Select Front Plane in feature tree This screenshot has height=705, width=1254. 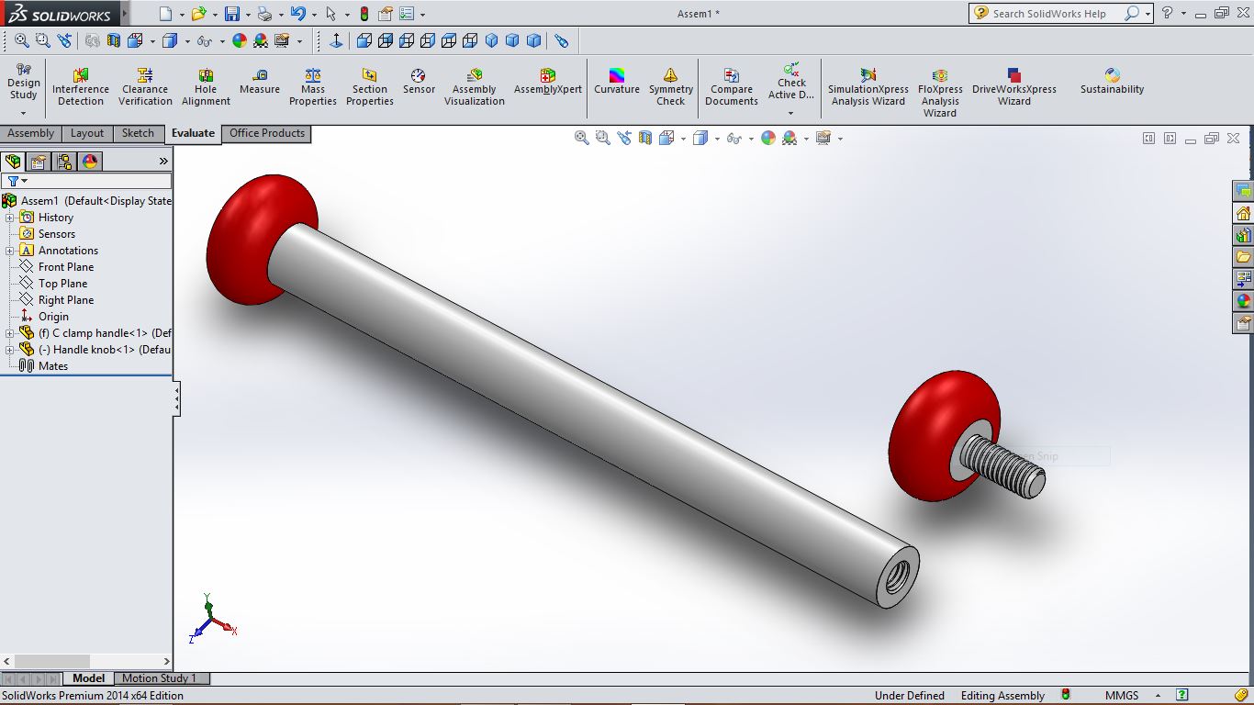pyautogui.click(x=65, y=267)
